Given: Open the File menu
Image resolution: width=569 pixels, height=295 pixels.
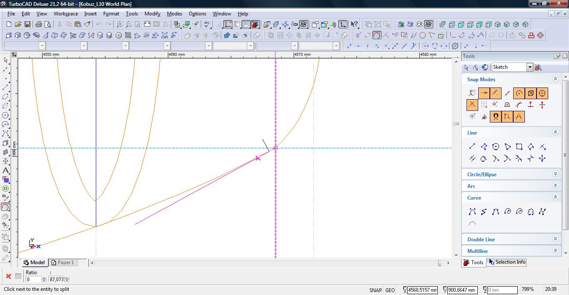Looking at the screenshot, I should tap(11, 14).
